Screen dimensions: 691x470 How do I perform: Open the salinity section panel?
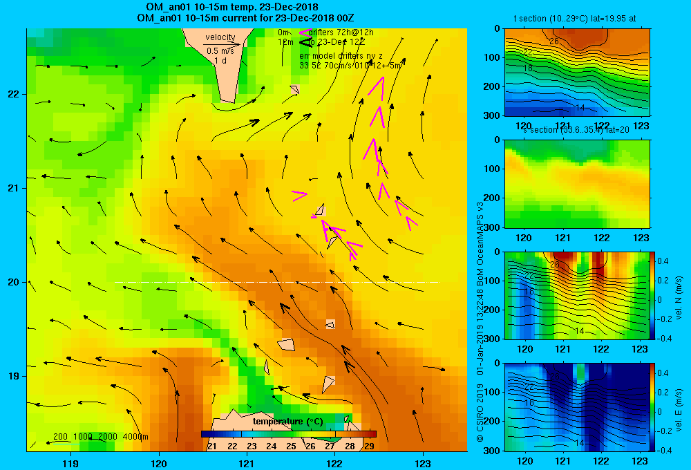tap(577, 184)
